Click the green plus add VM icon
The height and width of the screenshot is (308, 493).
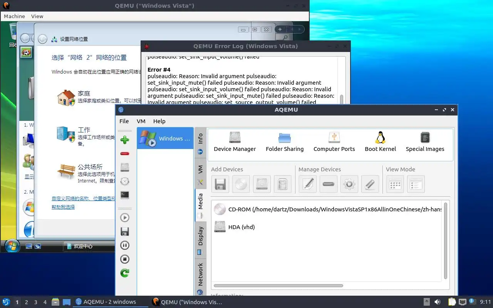point(125,139)
